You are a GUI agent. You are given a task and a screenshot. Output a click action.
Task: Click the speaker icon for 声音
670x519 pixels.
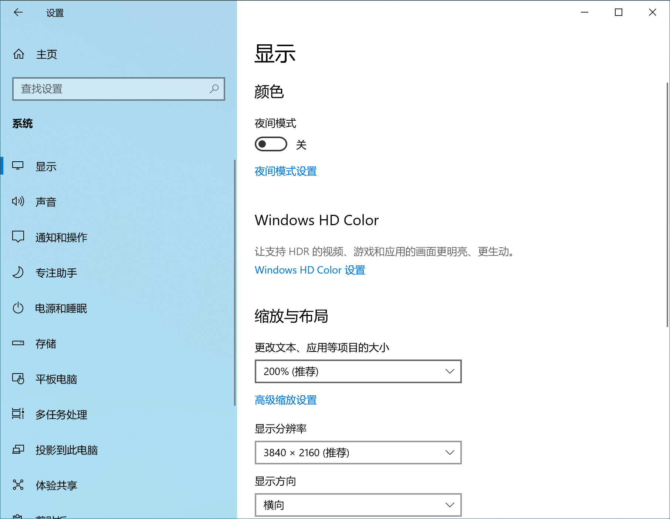click(x=18, y=202)
